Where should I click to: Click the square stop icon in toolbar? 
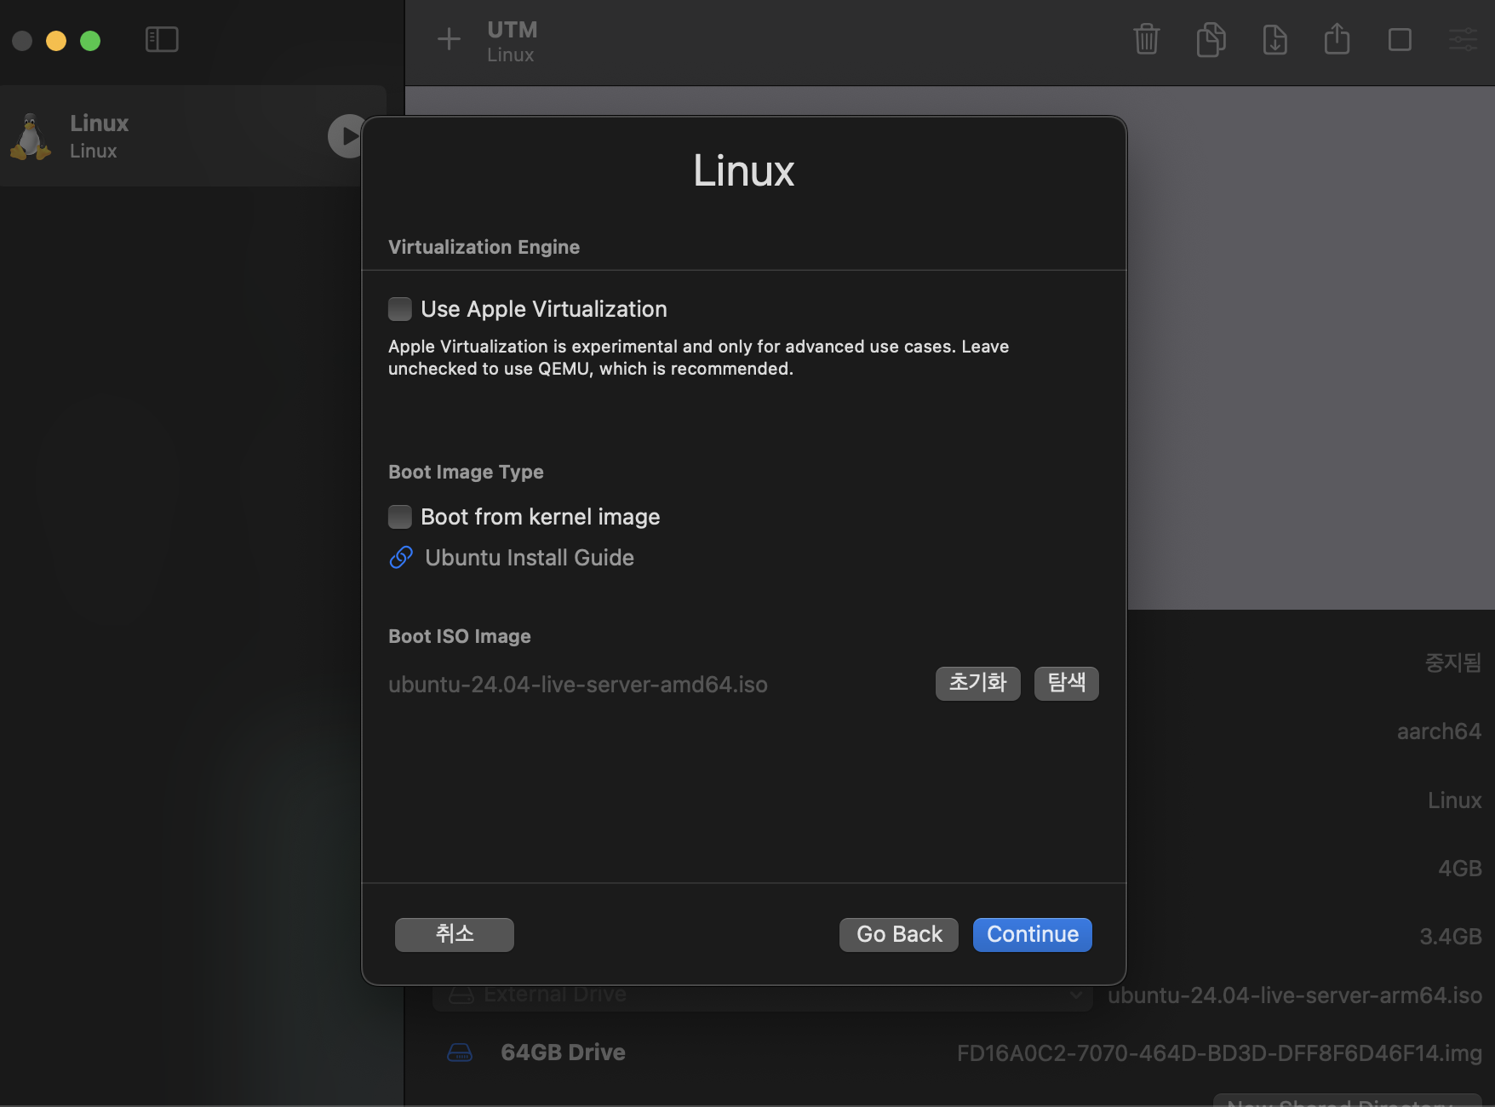tap(1400, 39)
